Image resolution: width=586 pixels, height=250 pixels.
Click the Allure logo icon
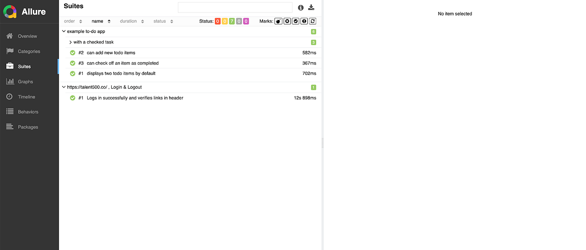pyautogui.click(x=10, y=12)
